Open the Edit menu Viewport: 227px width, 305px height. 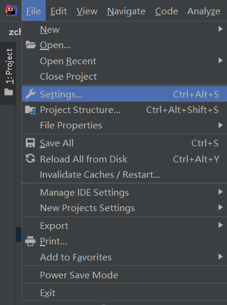[59, 11]
